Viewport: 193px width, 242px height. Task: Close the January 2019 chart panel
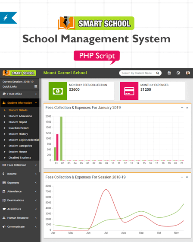click(187, 108)
